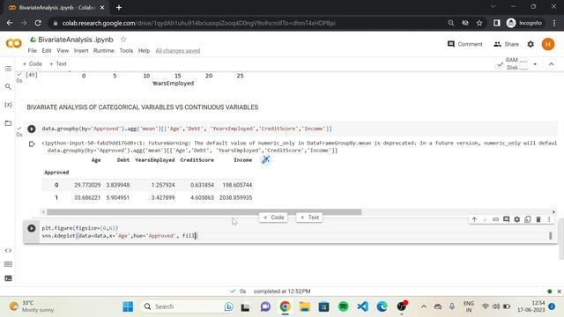Open File Explorer from taskbar
Screen dimensions: 564x317
coord(305,306)
